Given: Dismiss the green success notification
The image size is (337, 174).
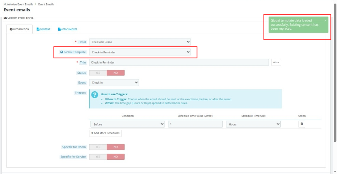Looking at the screenshot, I should (325, 20).
